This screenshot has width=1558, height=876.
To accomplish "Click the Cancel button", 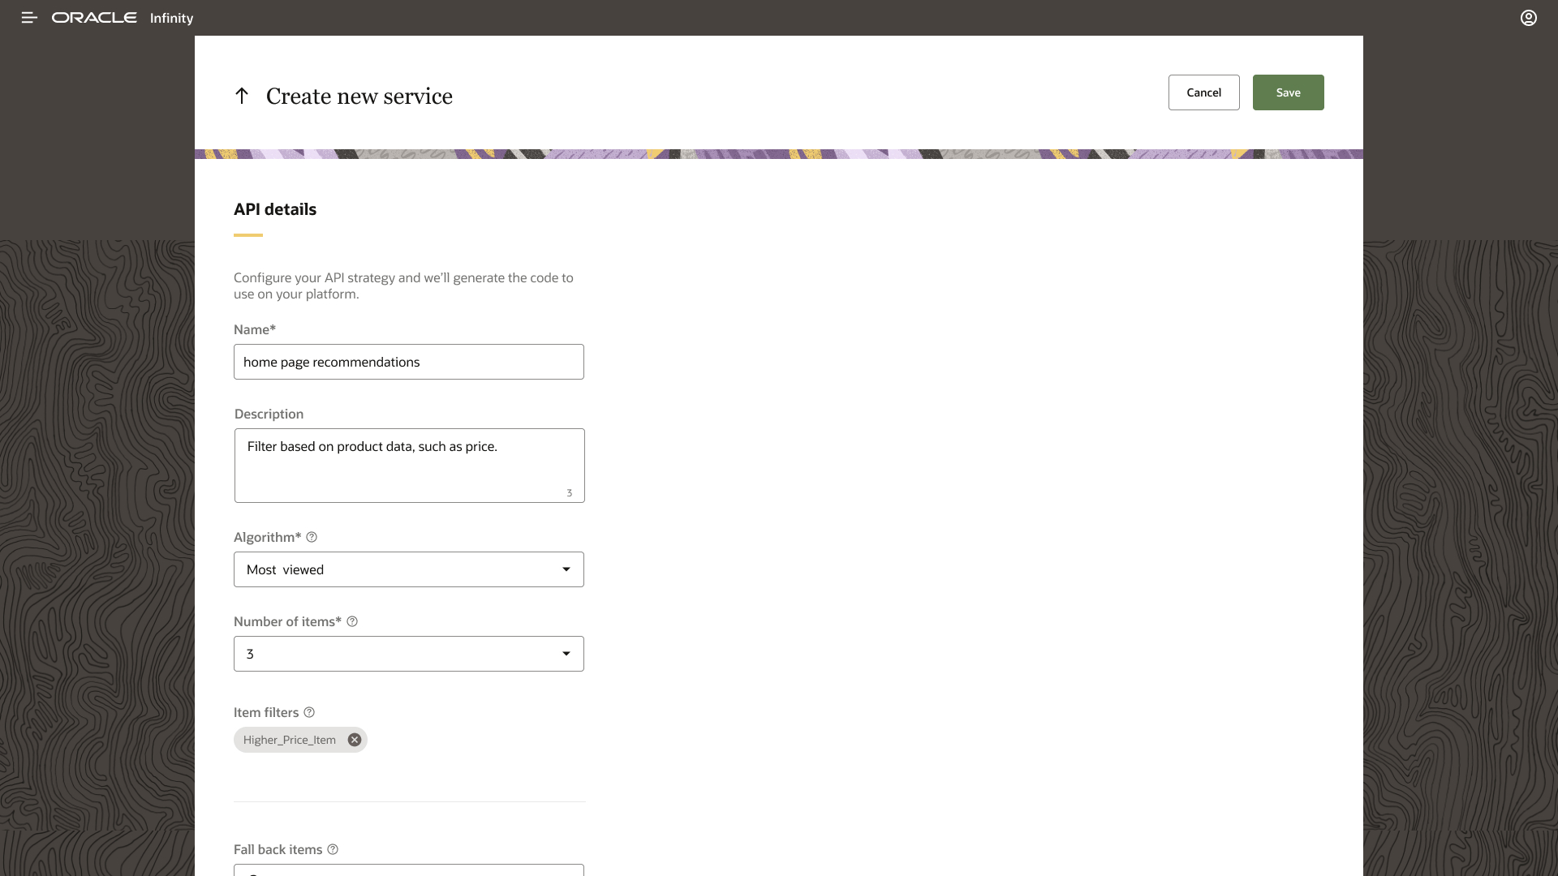I will click(1203, 92).
